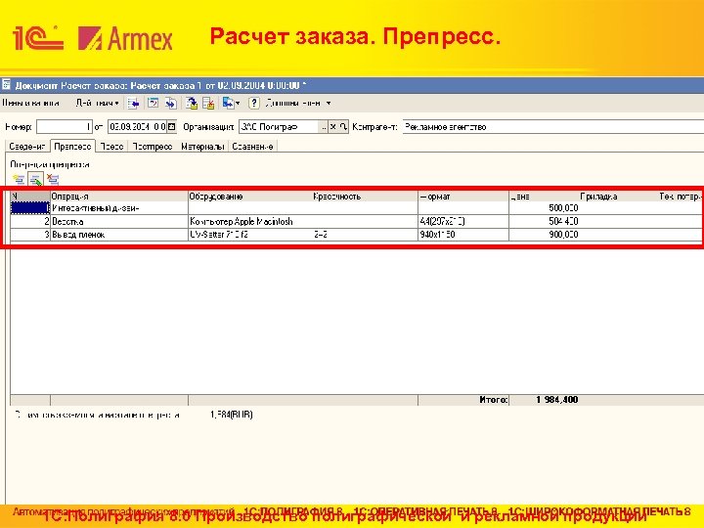Click the price cell 500,000
The image size is (704, 528).
545,208
